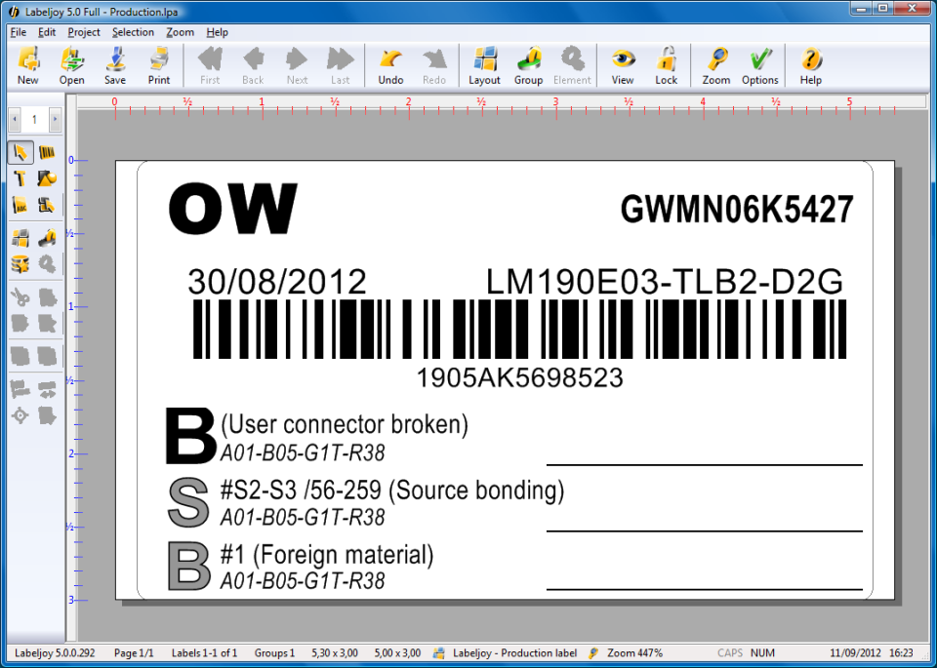Image resolution: width=937 pixels, height=668 pixels.
Task: Open the Help menu in menu bar
Action: (x=217, y=32)
